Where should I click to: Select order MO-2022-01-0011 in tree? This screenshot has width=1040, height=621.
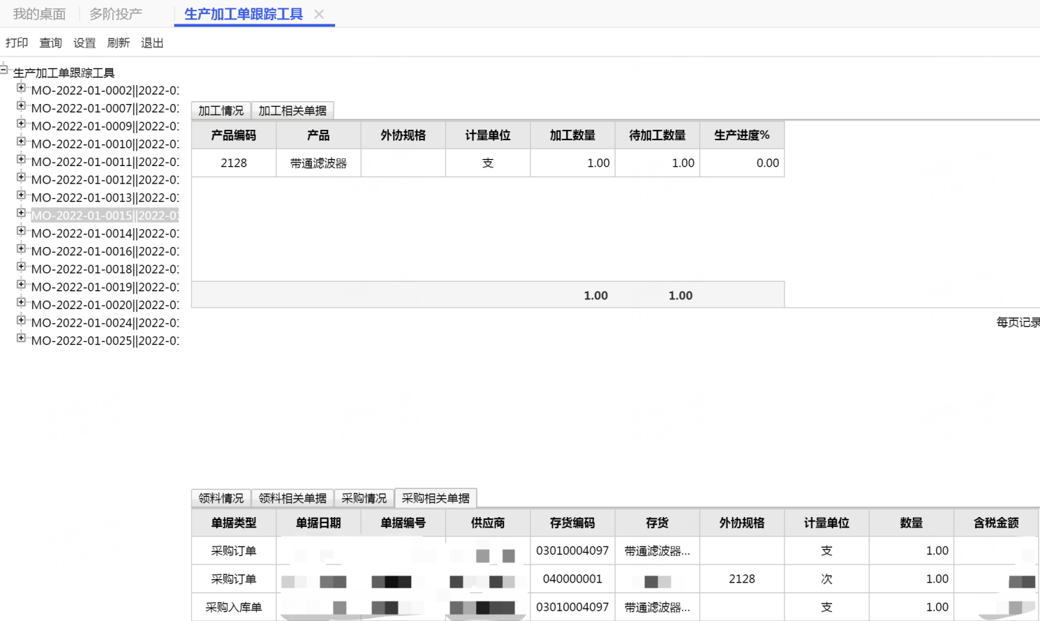(105, 163)
